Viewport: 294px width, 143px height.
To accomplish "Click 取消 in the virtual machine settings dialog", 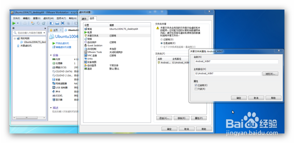I will click(x=187, y=129).
